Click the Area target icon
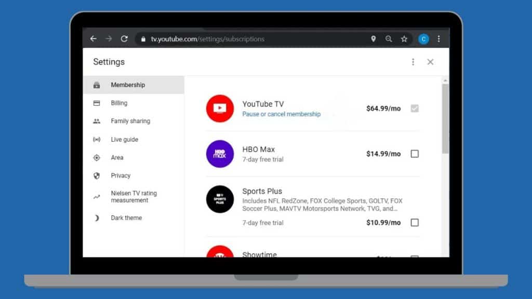Screen dimensions: 532x299 point(97,158)
